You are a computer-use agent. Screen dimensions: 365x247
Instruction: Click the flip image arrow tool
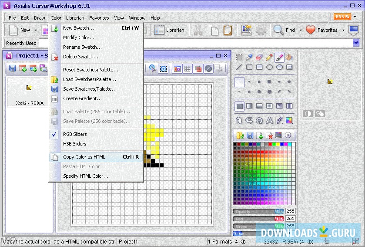pyautogui.click(x=239, y=121)
